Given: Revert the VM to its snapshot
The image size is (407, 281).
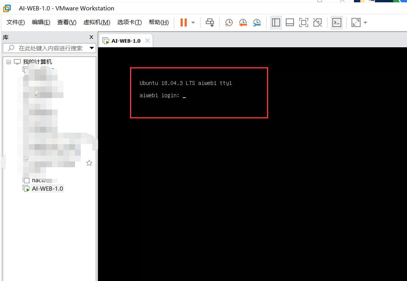Looking at the screenshot, I should coord(243,22).
